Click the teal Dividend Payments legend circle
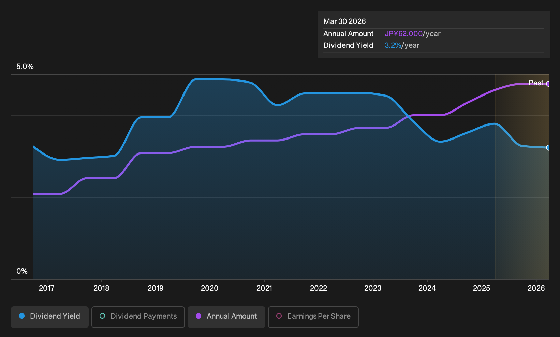 click(x=102, y=316)
